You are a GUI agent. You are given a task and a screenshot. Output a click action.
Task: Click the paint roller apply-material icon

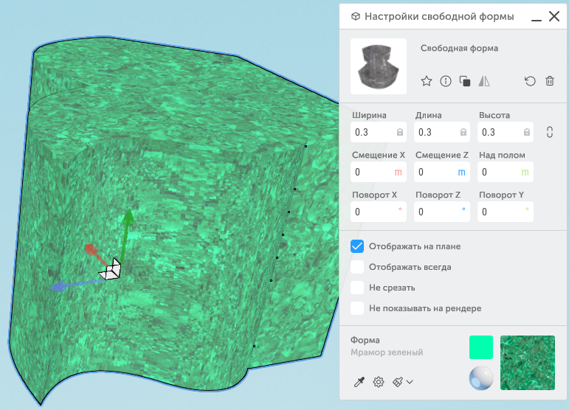(398, 382)
